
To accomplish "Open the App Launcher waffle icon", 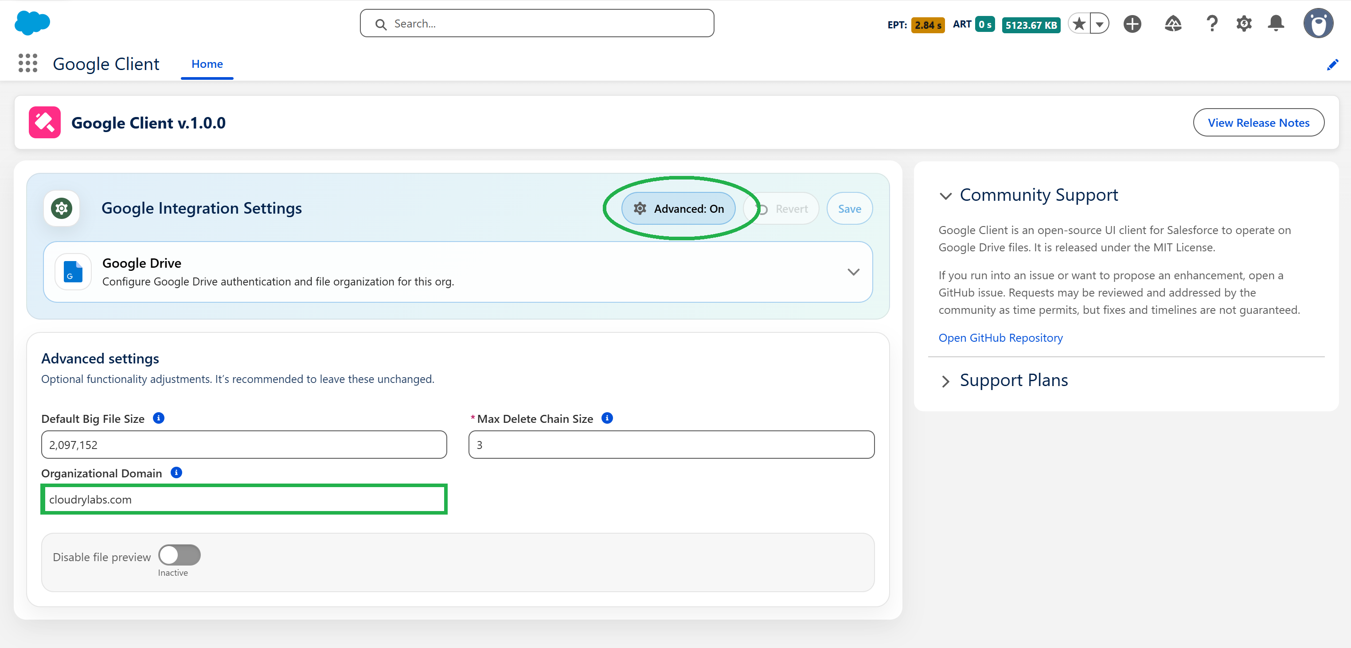I will 27,63.
